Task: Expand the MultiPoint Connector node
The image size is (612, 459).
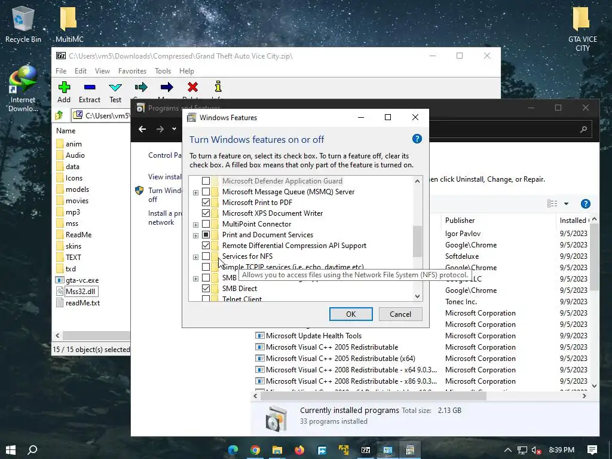Action: pyautogui.click(x=195, y=225)
